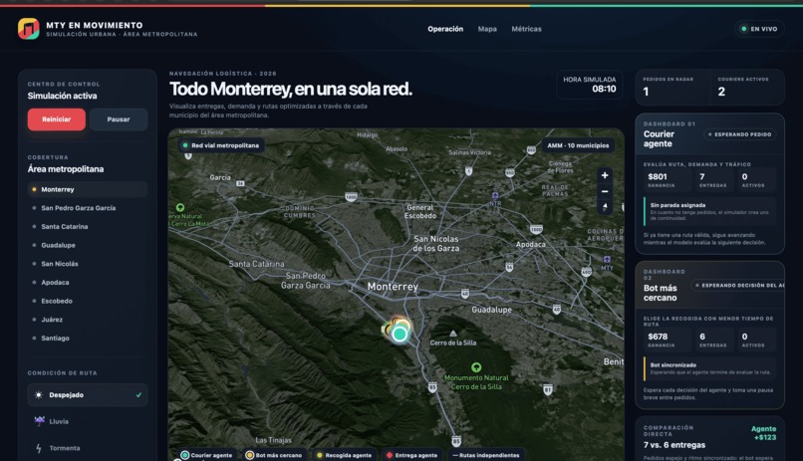Select Monterrey in coverage list

[88, 189]
